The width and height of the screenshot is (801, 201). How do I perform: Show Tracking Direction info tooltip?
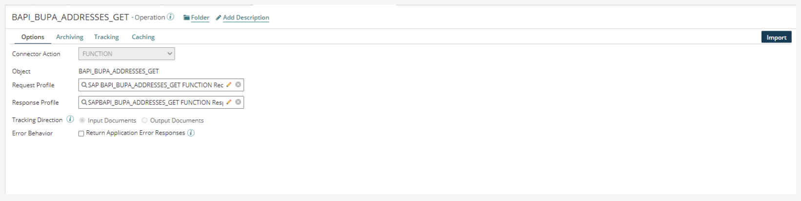tap(70, 120)
